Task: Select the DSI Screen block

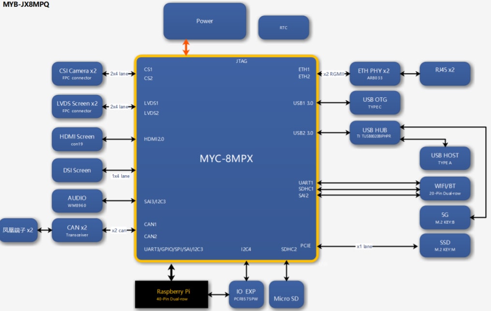Action: pyautogui.click(x=77, y=170)
